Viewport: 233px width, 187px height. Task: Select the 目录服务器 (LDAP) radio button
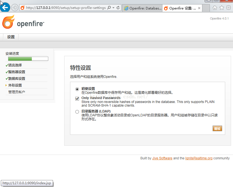77,112
